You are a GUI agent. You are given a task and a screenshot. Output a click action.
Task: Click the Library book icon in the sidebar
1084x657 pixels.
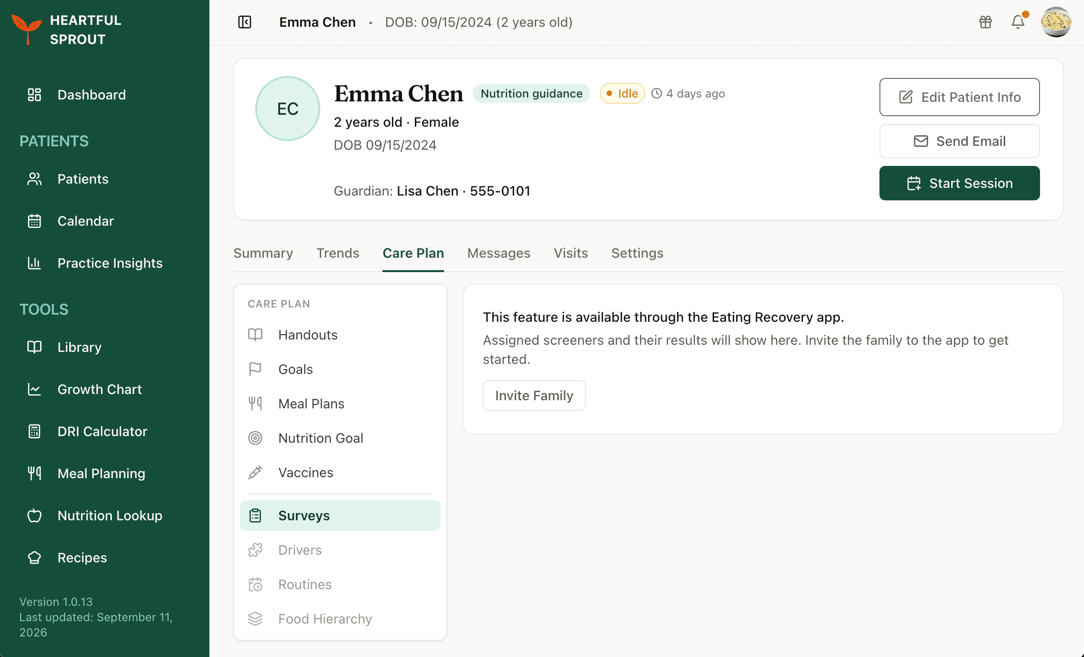click(x=34, y=347)
